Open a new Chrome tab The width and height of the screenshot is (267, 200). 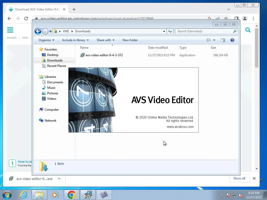pyautogui.click(x=74, y=9)
